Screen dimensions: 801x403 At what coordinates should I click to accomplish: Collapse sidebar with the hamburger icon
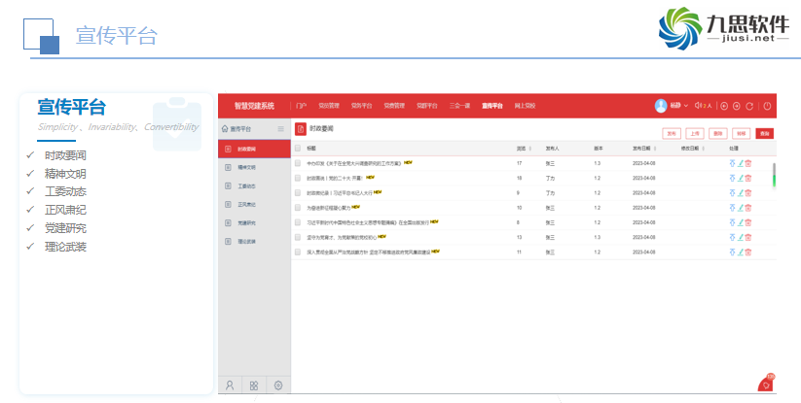280,129
